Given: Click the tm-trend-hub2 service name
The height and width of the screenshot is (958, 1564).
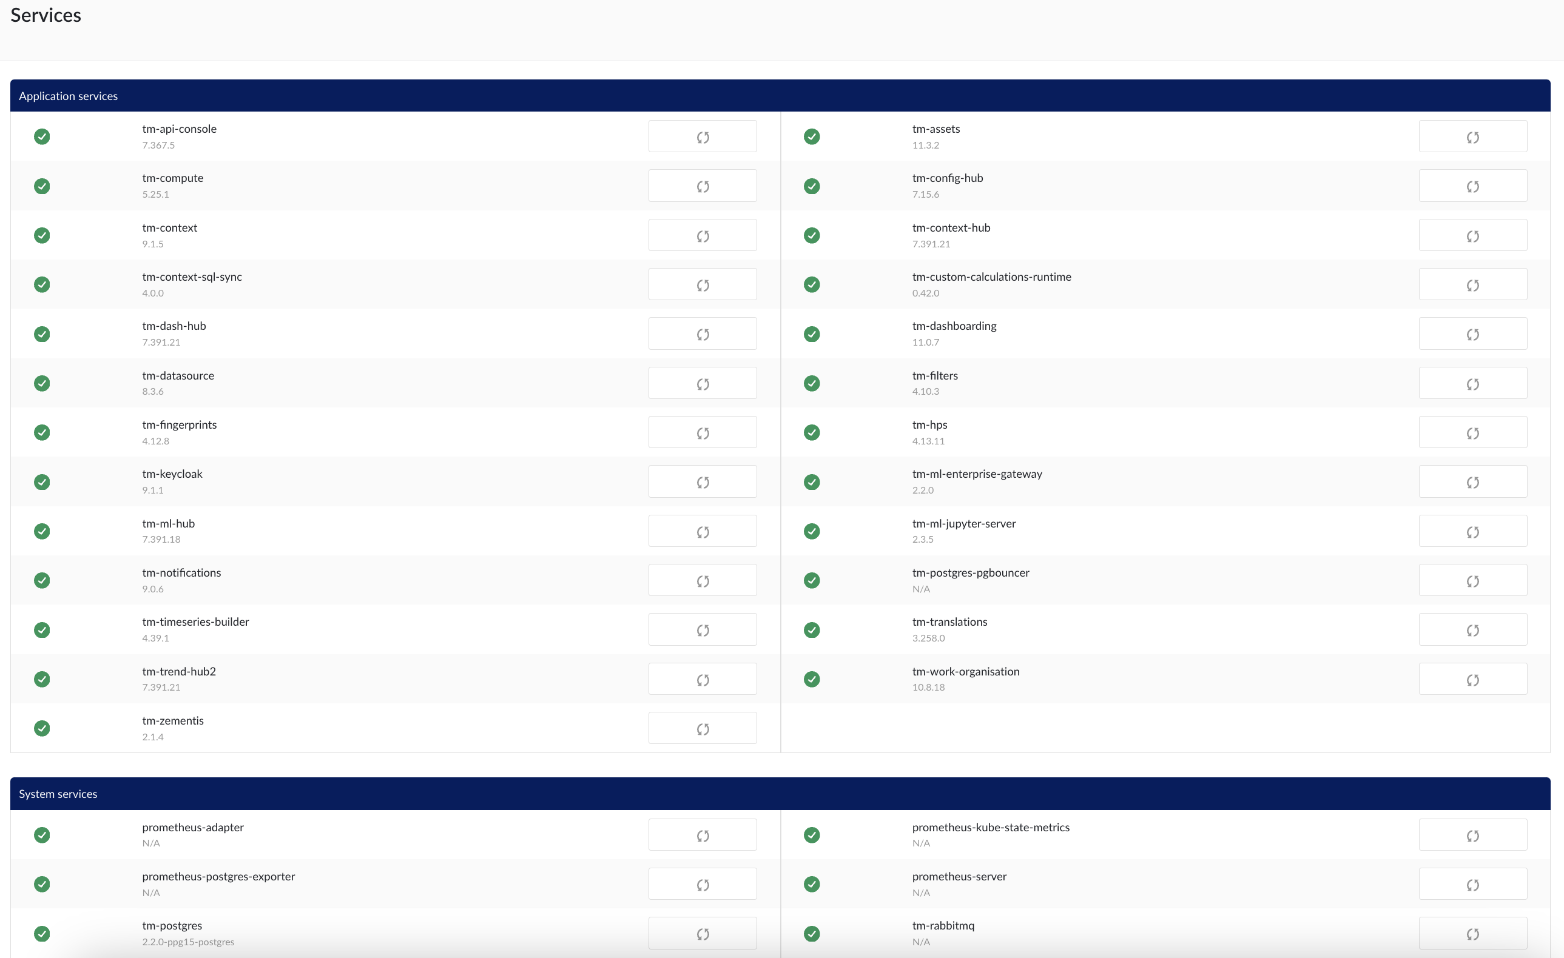Looking at the screenshot, I should pyautogui.click(x=179, y=671).
